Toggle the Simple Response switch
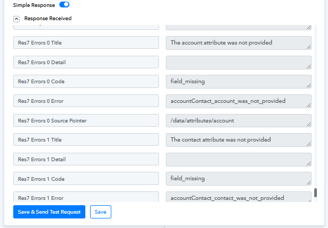The image size is (328, 228). click(x=64, y=5)
